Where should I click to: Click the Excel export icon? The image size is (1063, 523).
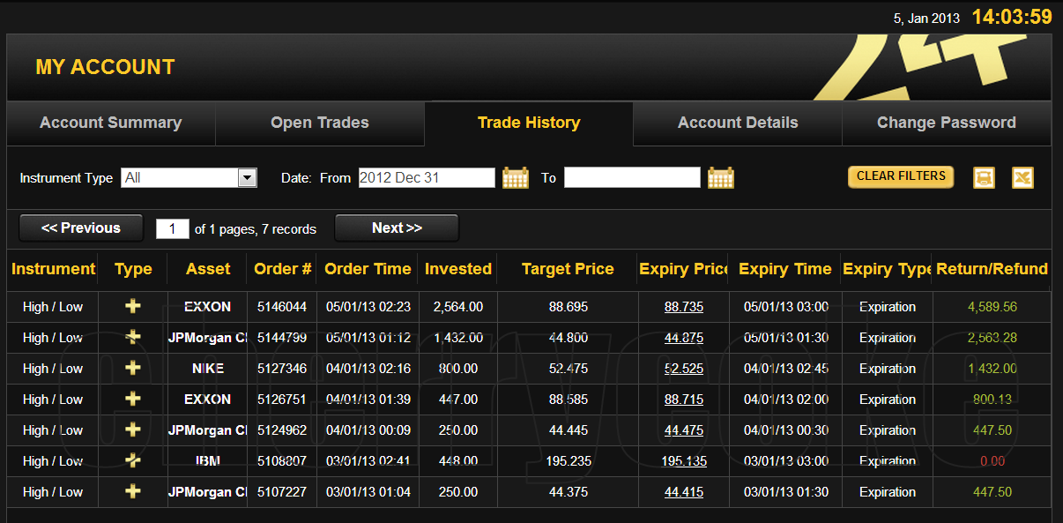(1022, 177)
